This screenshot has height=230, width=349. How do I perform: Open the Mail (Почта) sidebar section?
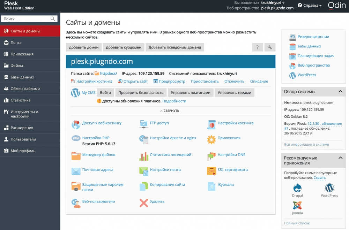[x=30, y=43]
